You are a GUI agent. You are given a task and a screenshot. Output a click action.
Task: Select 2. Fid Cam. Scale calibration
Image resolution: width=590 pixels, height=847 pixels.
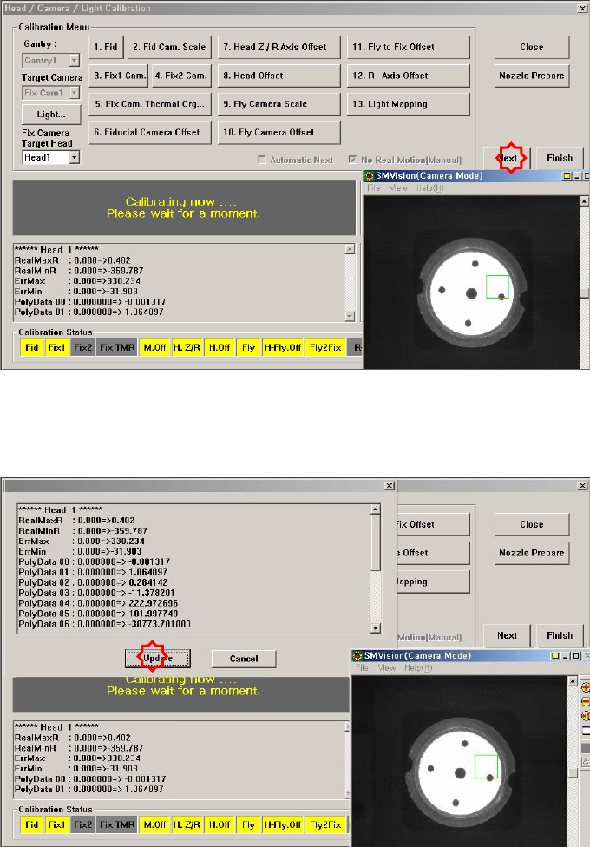169,47
